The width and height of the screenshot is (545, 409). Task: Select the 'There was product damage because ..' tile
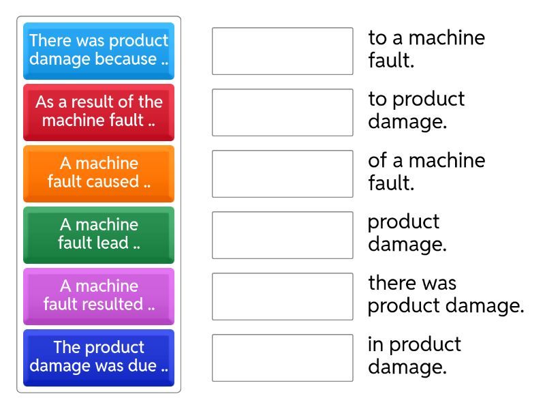(x=99, y=50)
